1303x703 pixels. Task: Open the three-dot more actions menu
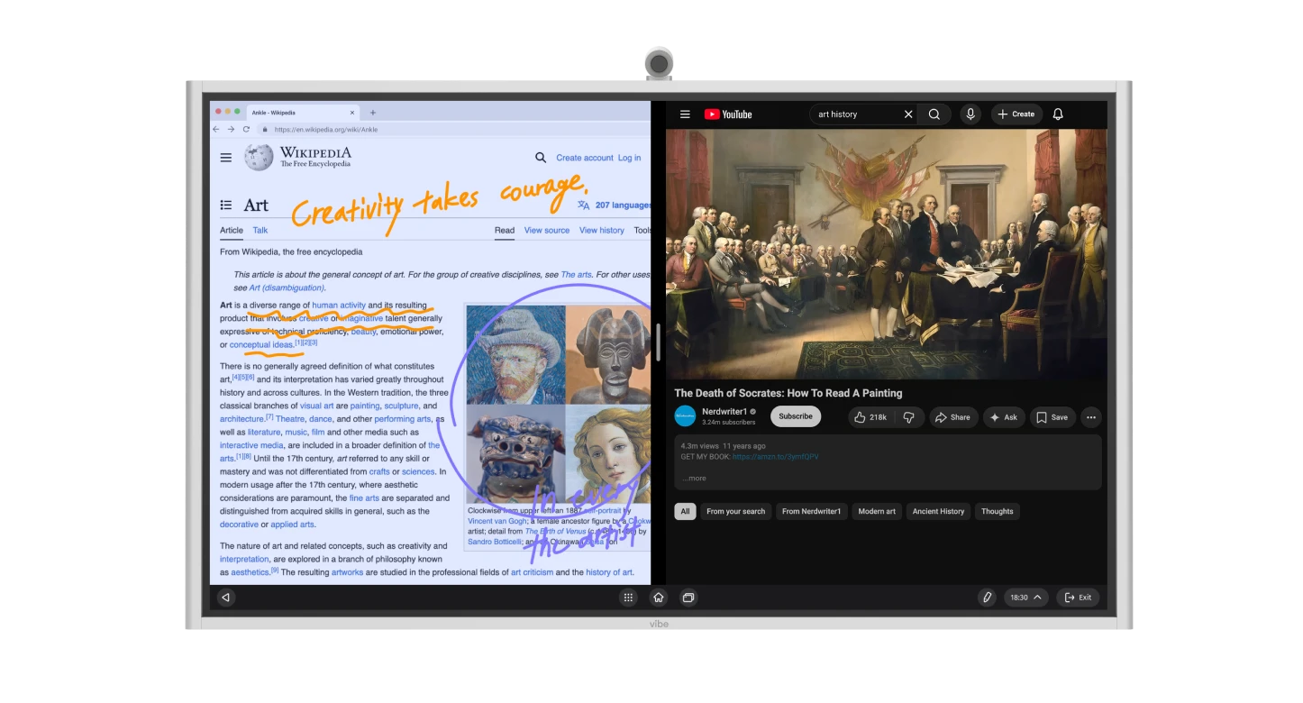point(1090,417)
